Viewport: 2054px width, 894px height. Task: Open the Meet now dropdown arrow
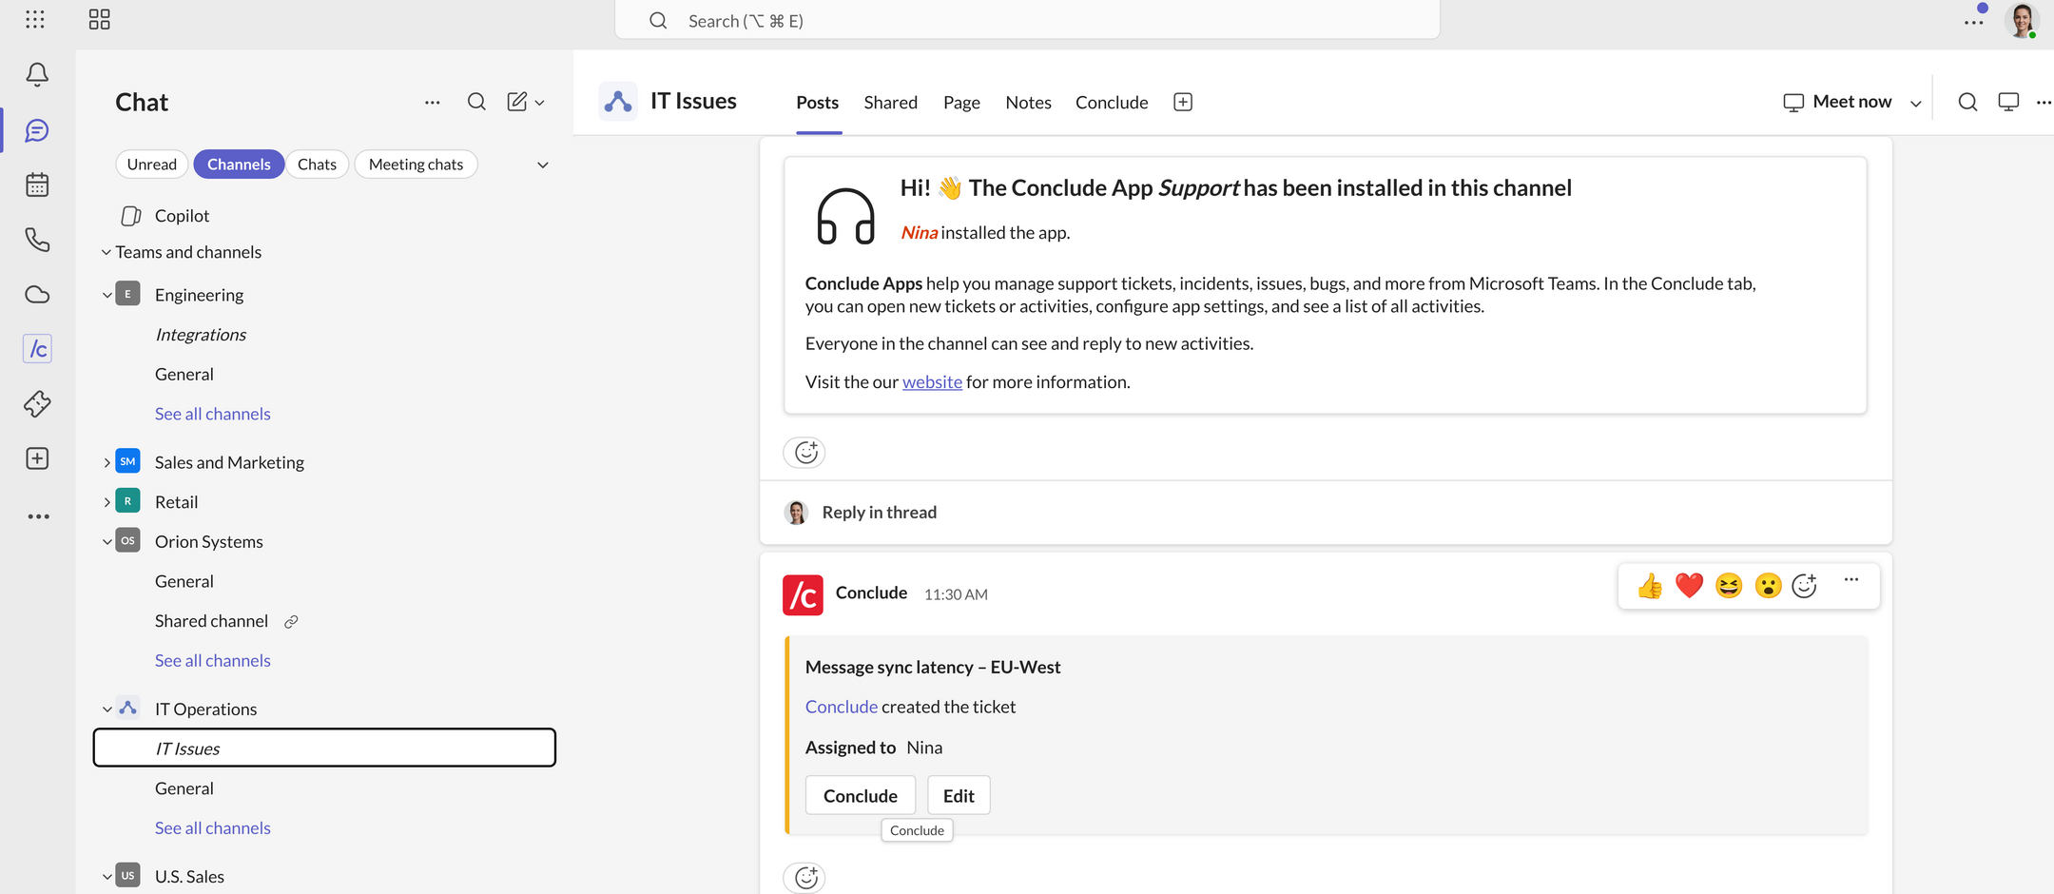tap(1916, 103)
